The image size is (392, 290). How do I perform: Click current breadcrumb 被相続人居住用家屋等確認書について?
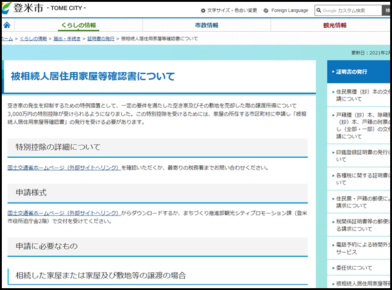pos(159,39)
